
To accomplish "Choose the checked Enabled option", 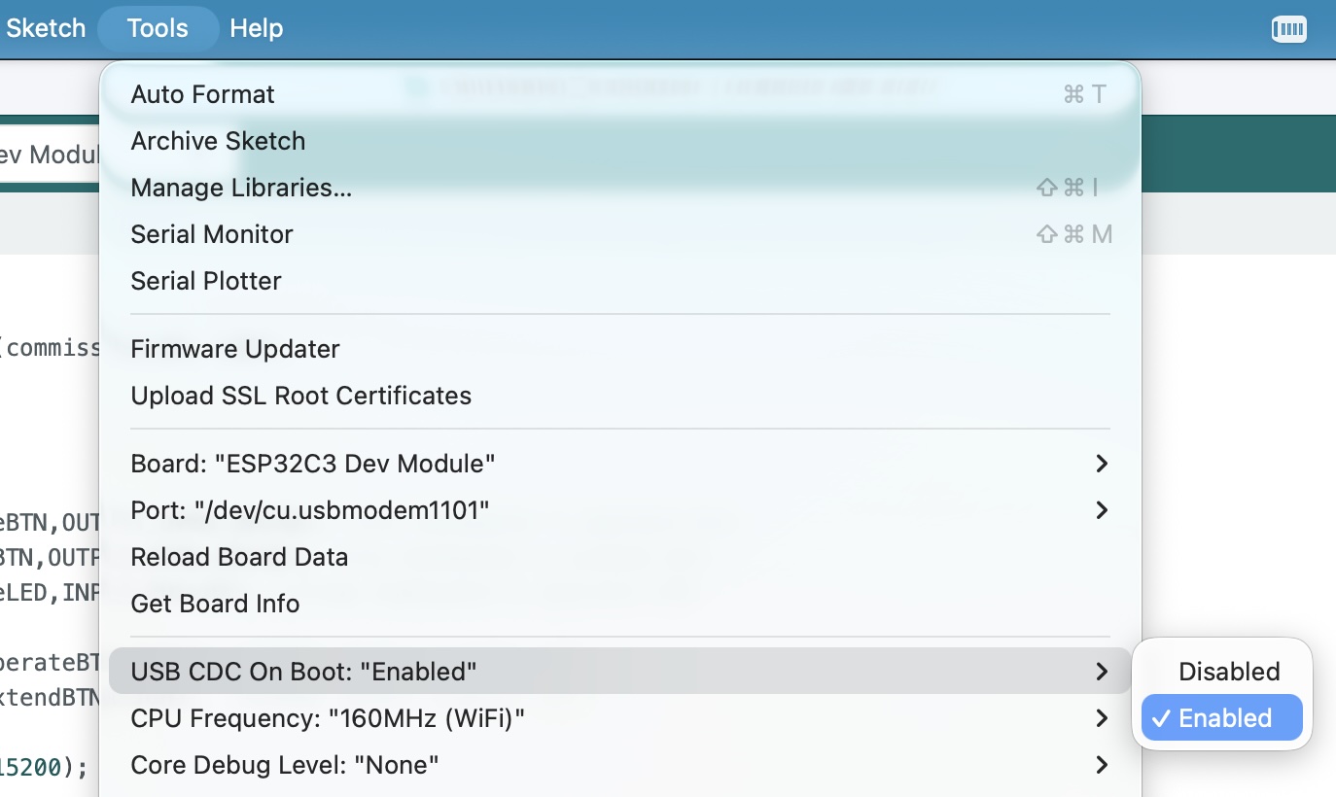I will click(x=1223, y=718).
